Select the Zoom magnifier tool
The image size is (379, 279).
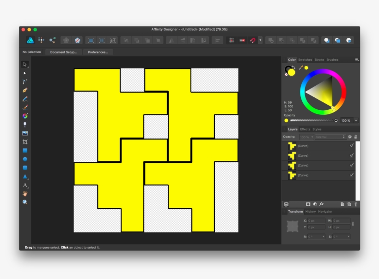(25, 202)
